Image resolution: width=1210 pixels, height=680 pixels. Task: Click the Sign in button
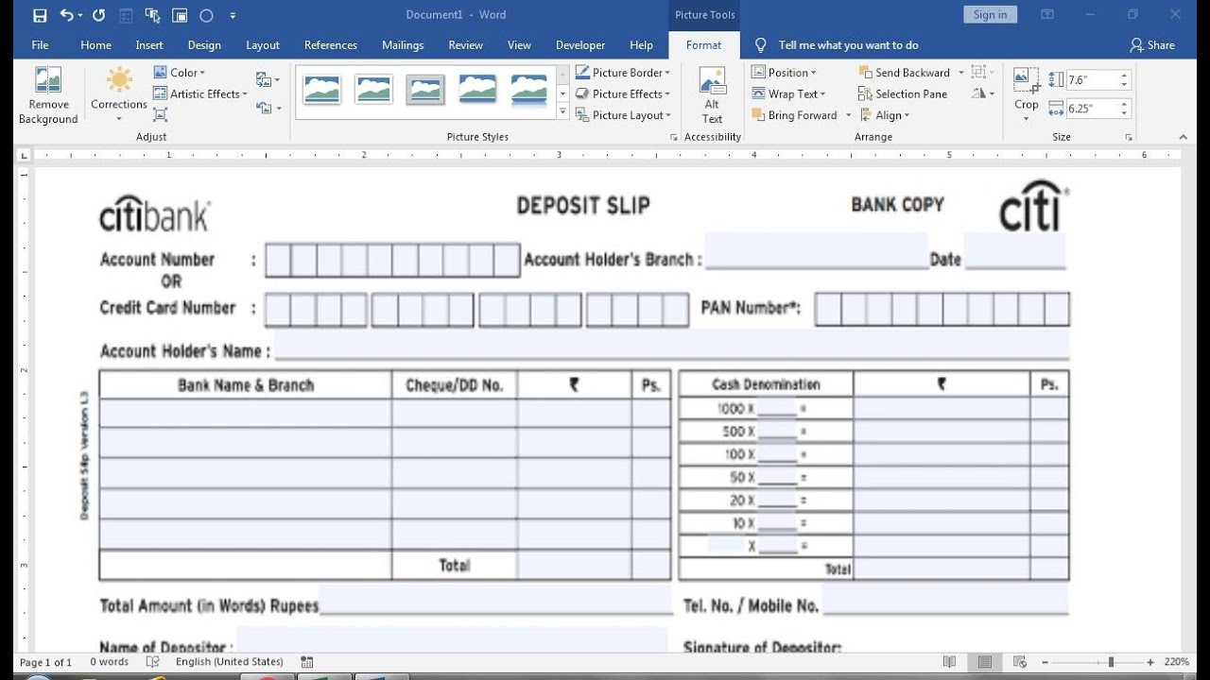click(x=990, y=14)
